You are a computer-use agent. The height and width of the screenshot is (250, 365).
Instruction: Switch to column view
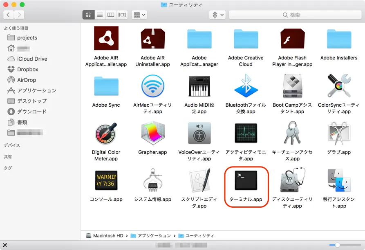[111, 15]
